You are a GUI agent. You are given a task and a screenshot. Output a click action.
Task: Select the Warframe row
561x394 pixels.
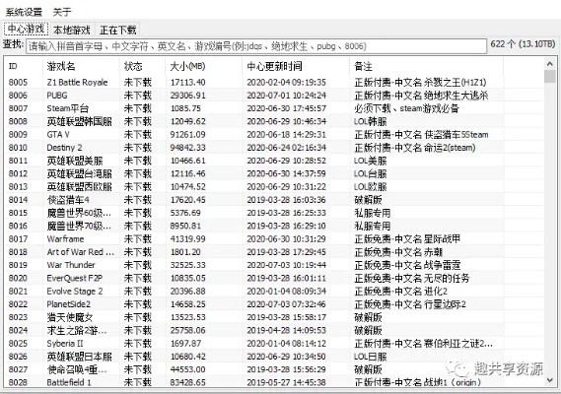tap(274, 238)
